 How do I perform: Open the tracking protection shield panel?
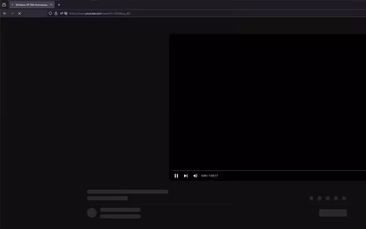[x=50, y=13]
